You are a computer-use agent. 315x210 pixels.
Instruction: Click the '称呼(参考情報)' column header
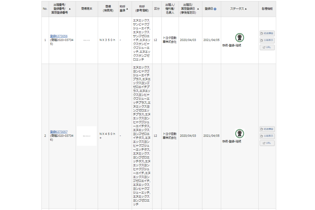142,9
